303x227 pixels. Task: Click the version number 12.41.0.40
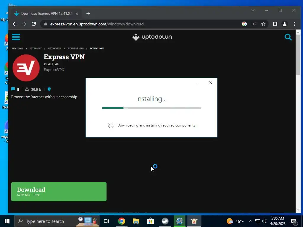[51, 64]
